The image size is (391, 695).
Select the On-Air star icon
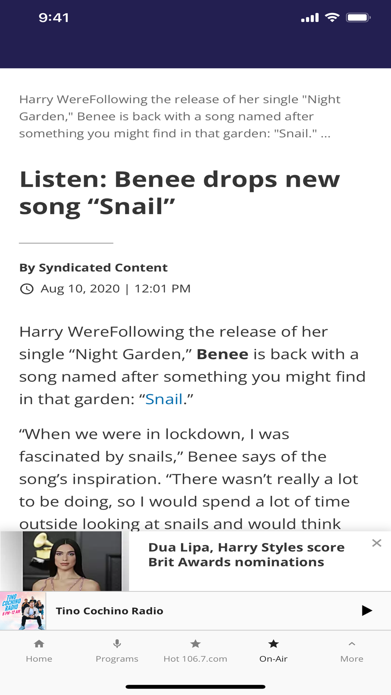[x=273, y=644]
